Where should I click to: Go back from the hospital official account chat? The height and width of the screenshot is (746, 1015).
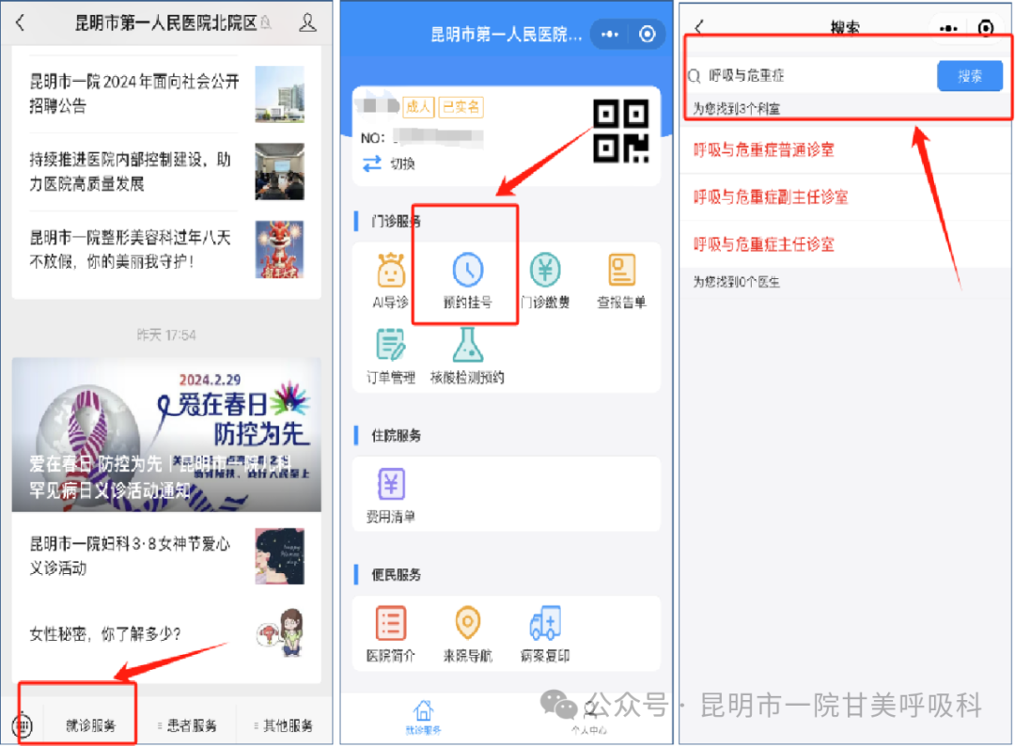coord(20,23)
